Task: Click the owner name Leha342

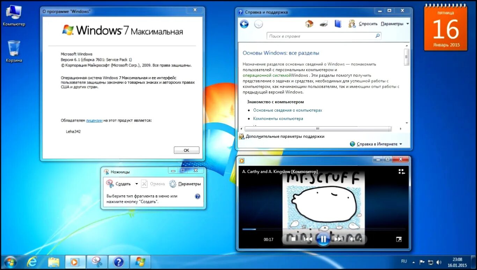Action: tap(73, 132)
